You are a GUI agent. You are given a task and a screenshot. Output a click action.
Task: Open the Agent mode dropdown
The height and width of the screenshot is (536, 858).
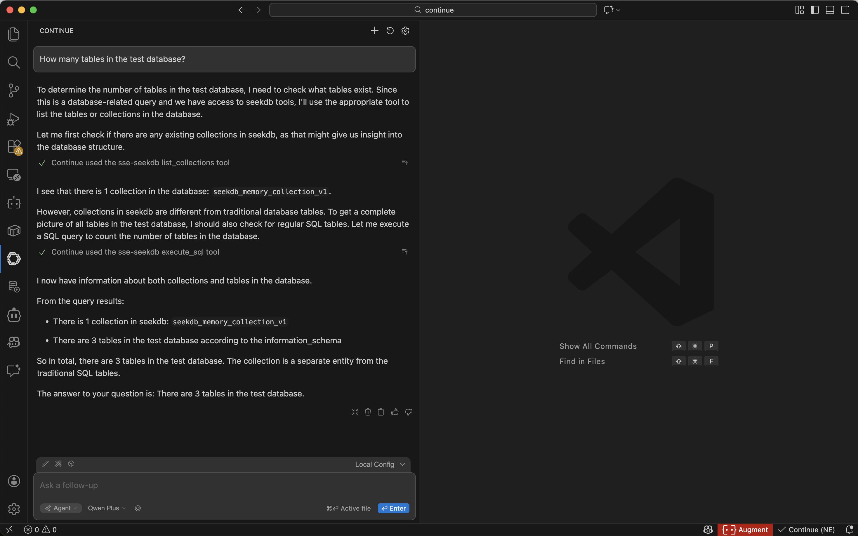tap(61, 508)
